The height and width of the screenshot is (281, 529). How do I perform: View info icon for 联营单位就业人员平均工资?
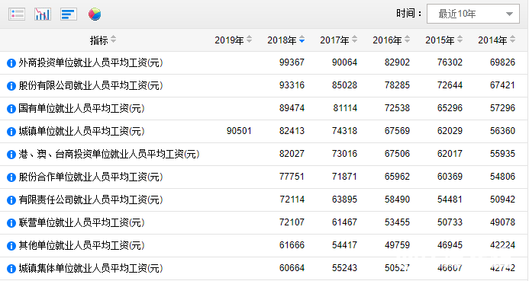point(11,223)
